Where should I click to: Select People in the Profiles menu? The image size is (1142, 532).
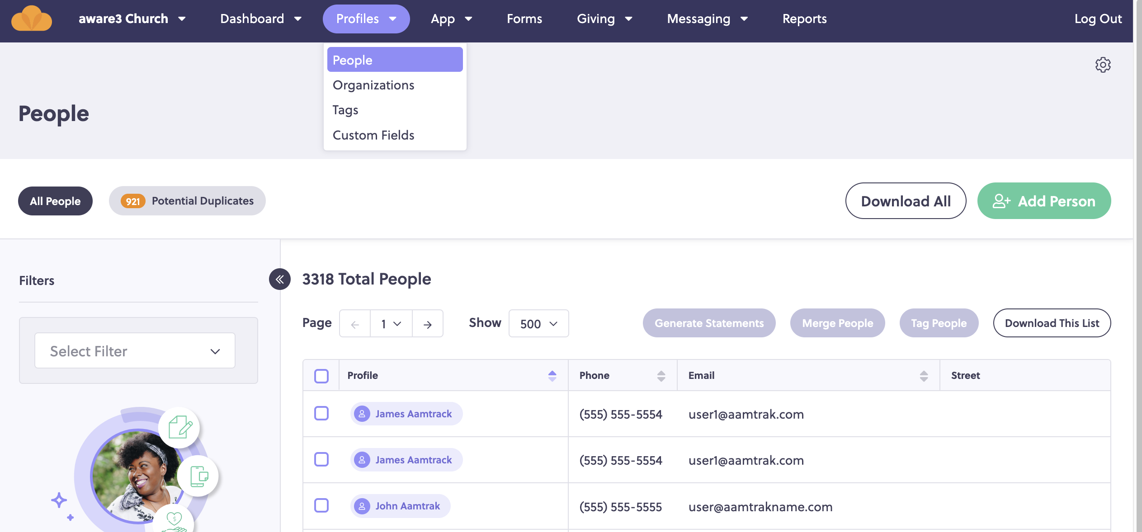[395, 60]
